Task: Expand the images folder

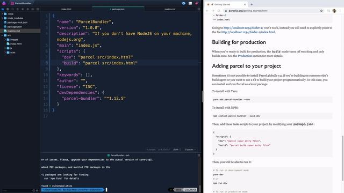Action: [5, 40]
